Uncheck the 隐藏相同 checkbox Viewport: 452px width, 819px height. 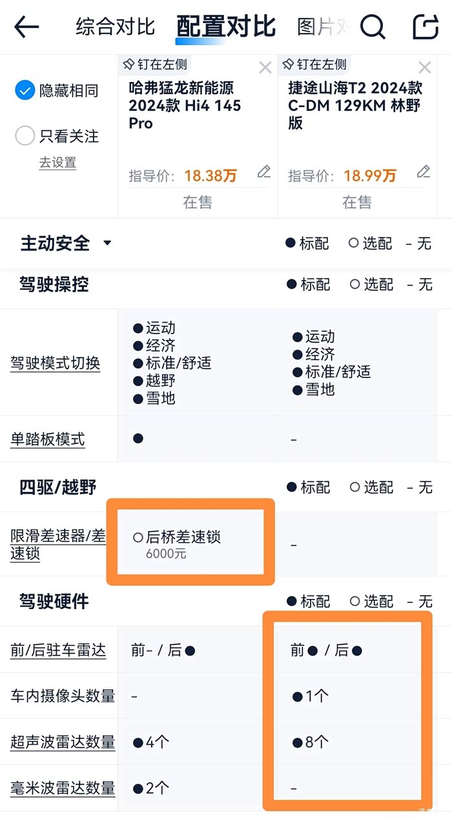[25, 91]
